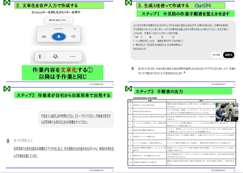Click table row number 9 in the procedure table
Viewport: 243px width, 173px height.
tap(182, 155)
